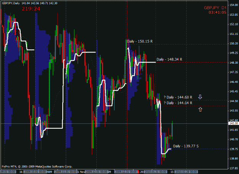
Task: Select the 'Daily - 139.77 S' support label
Action: pos(186,146)
